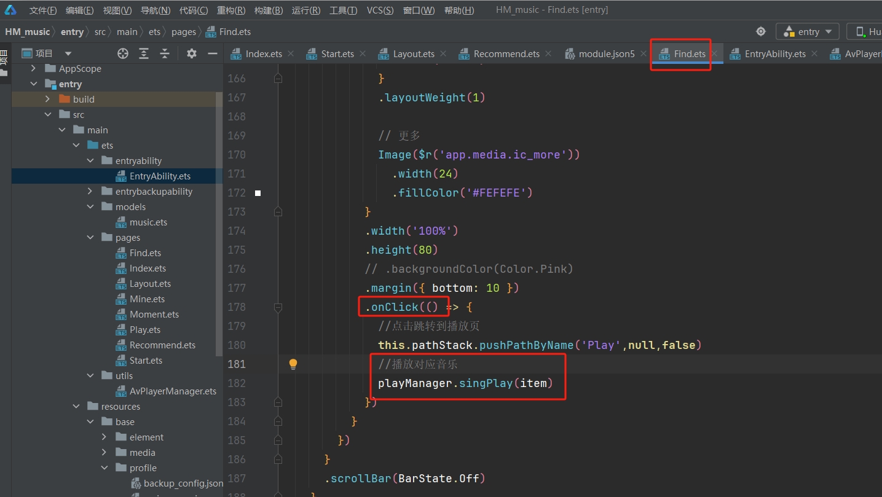Viewport: 882px width, 497px height.
Task: Collapse the pages folder
Action: (x=90, y=238)
